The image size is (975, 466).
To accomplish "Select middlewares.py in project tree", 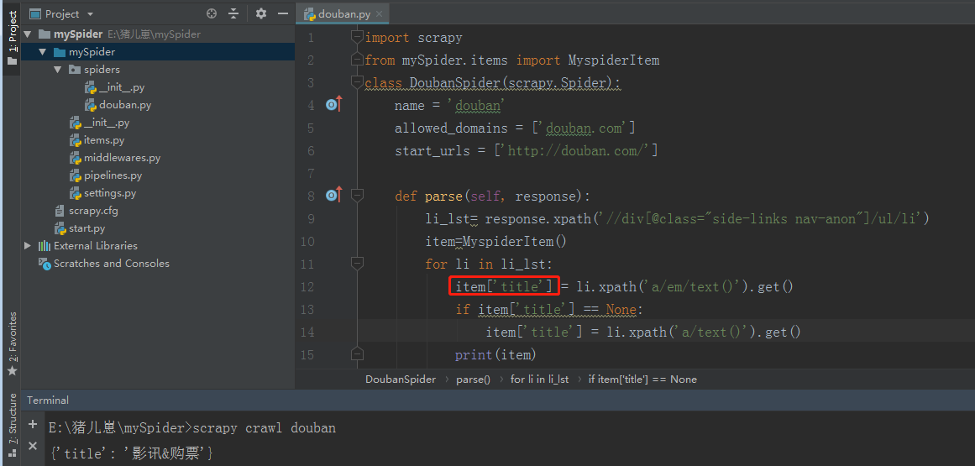I will click(x=122, y=158).
